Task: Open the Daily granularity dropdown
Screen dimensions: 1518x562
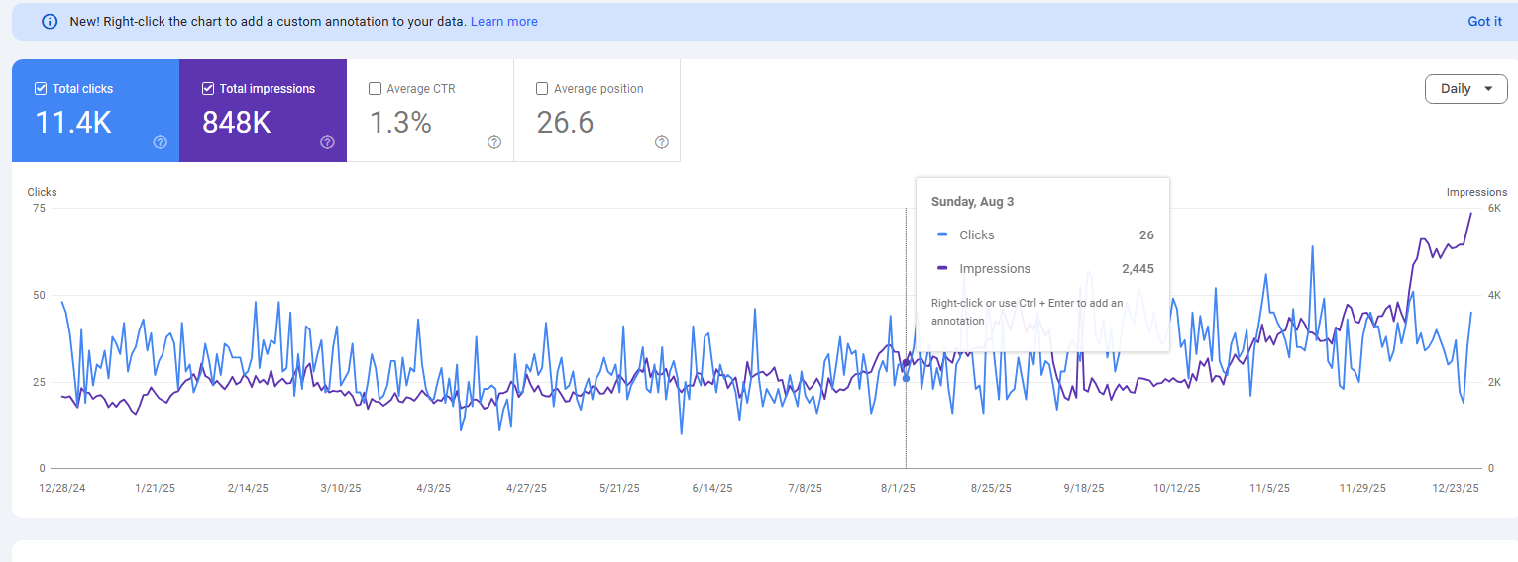Action: tap(1465, 89)
